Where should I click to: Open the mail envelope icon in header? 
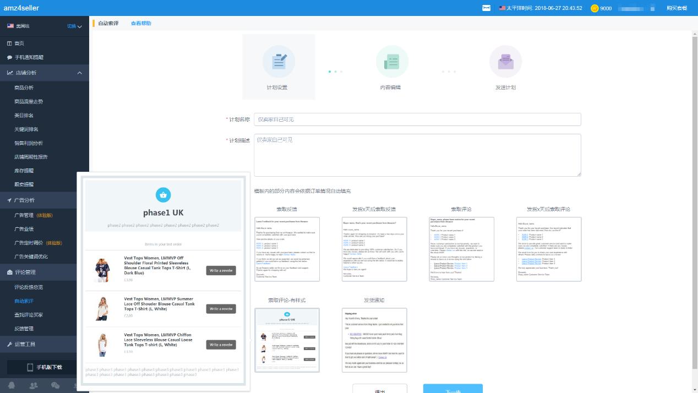pyautogui.click(x=487, y=8)
